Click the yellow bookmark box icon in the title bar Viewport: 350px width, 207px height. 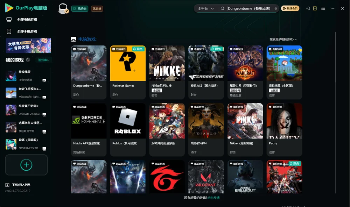(315, 8)
